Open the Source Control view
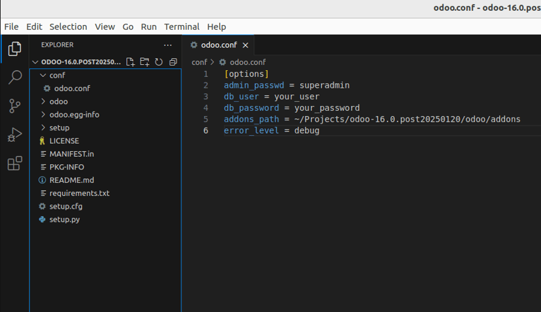This screenshot has width=541, height=312. [14, 106]
